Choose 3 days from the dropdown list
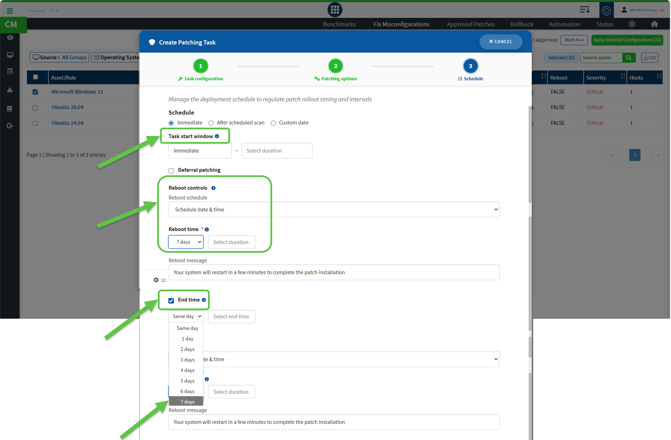This screenshot has width=671, height=440. click(x=187, y=360)
